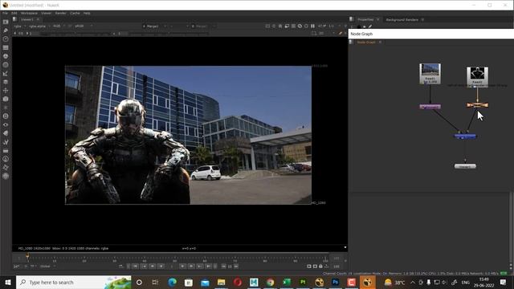Go to last frame in timeline
The image size is (514, 289).
click(209, 267)
